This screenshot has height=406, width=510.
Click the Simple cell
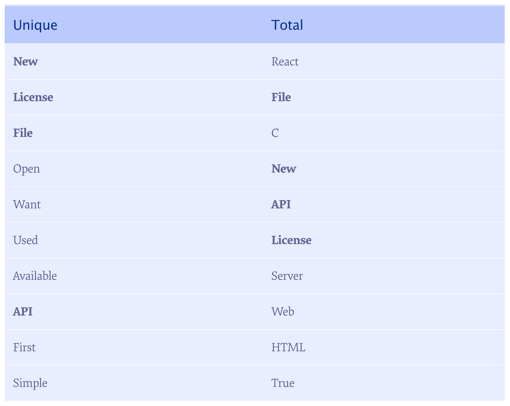coord(30,383)
